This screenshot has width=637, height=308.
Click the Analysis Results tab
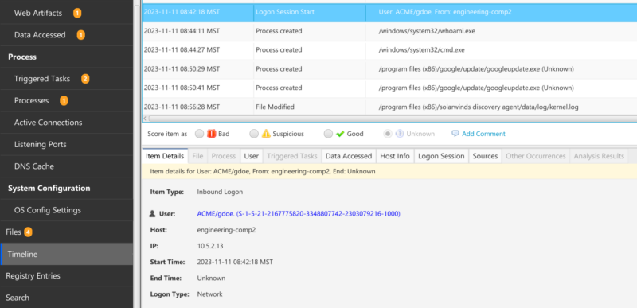coord(599,156)
